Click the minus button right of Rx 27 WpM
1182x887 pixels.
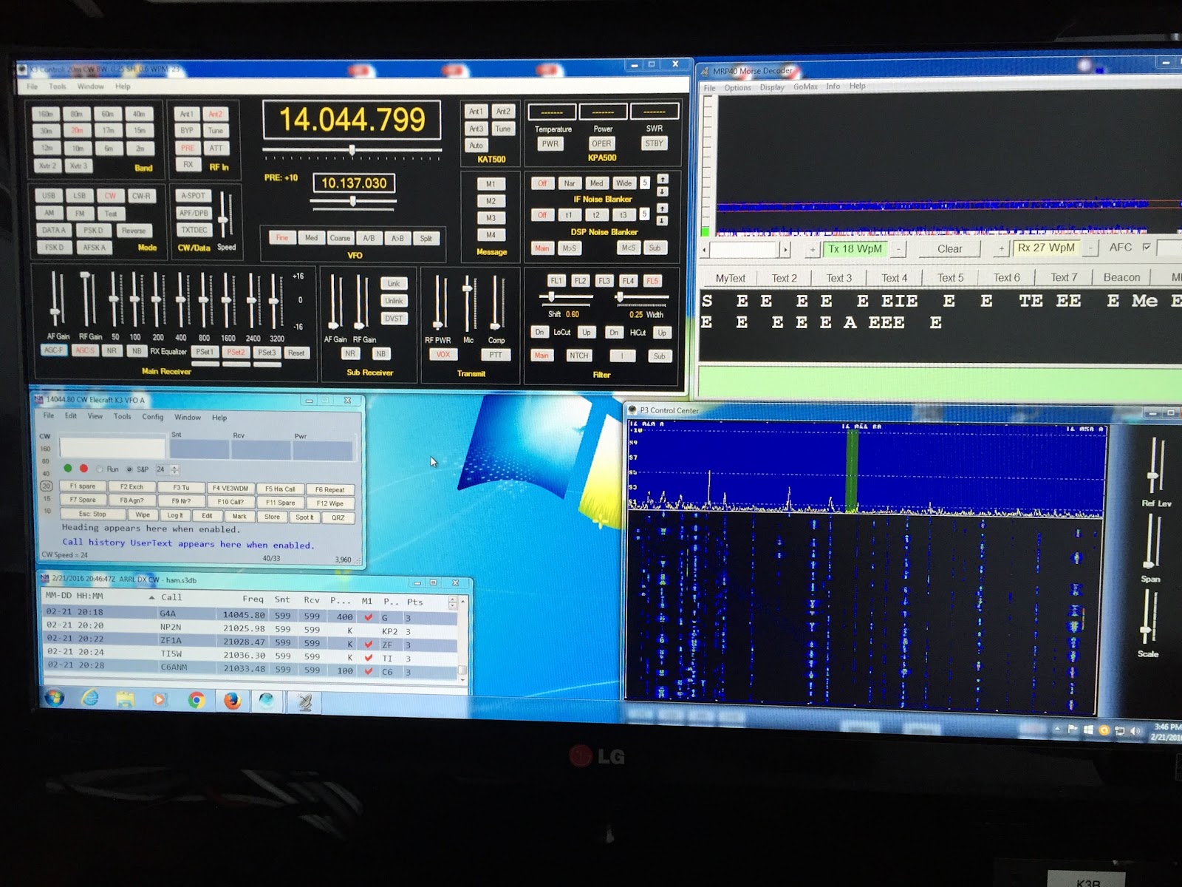click(x=1090, y=248)
